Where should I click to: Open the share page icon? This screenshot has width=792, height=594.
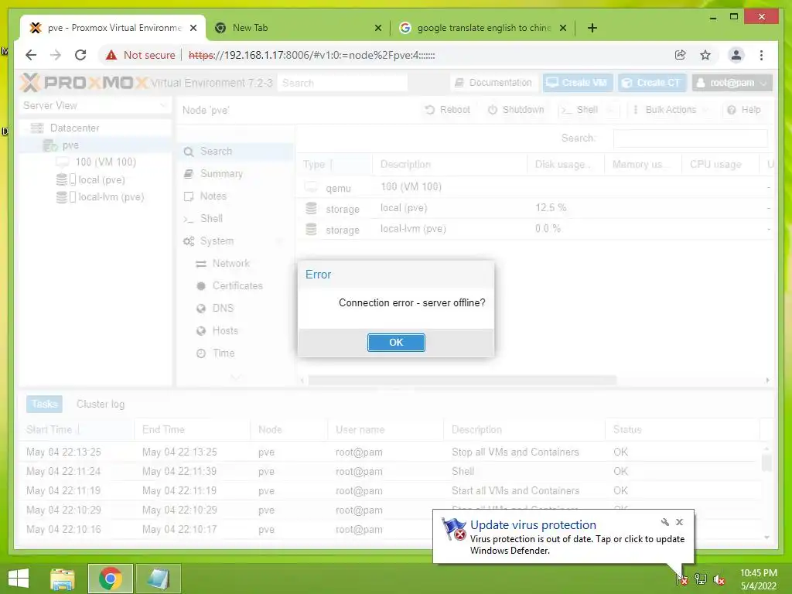click(x=681, y=55)
